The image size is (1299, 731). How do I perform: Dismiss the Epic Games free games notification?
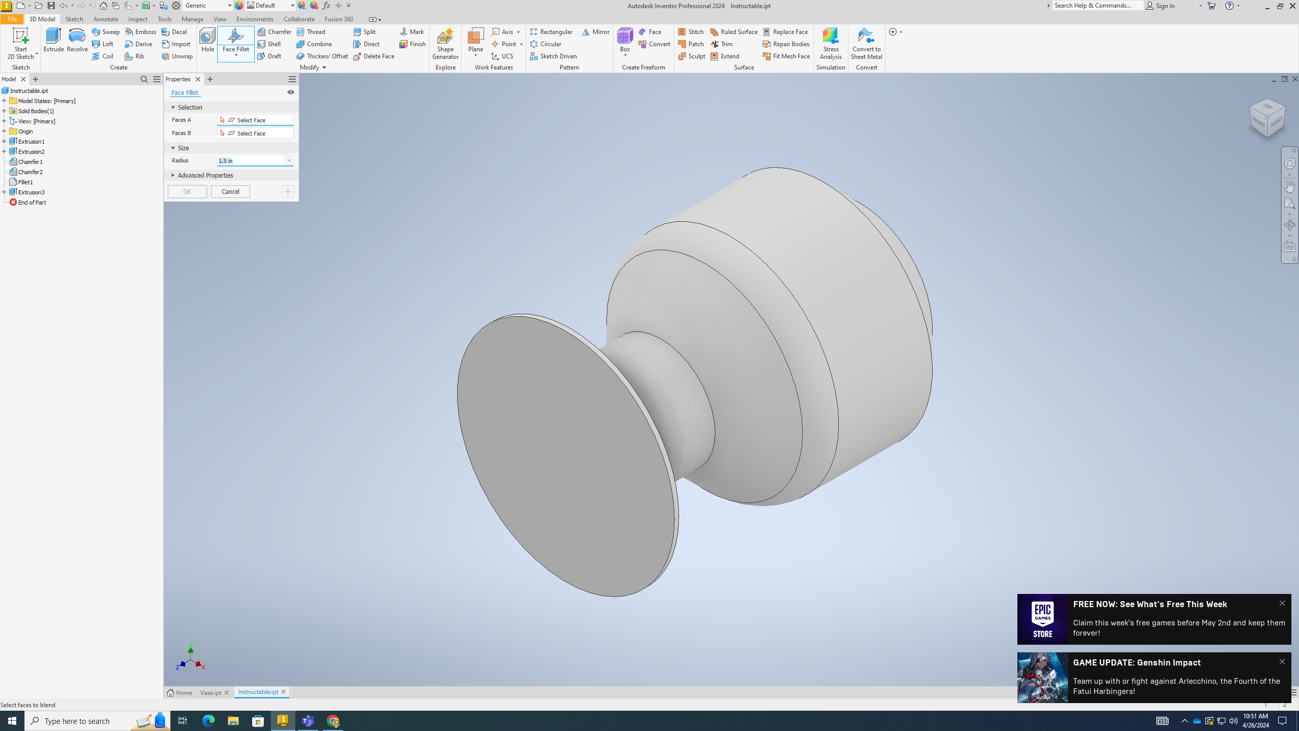(x=1282, y=603)
